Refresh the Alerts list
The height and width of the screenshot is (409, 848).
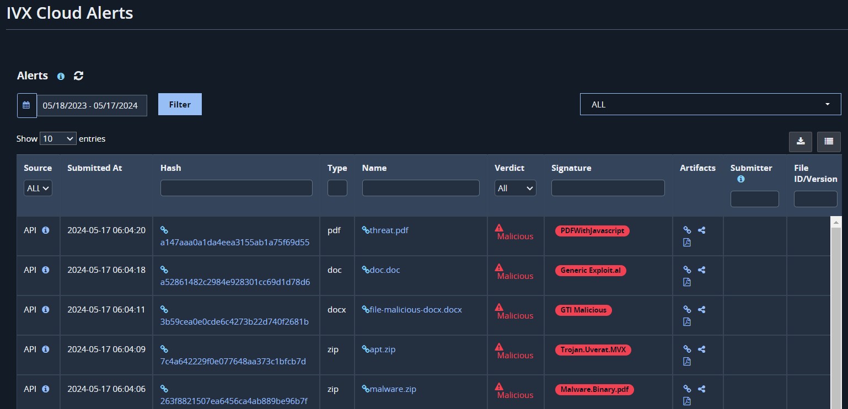click(x=78, y=76)
